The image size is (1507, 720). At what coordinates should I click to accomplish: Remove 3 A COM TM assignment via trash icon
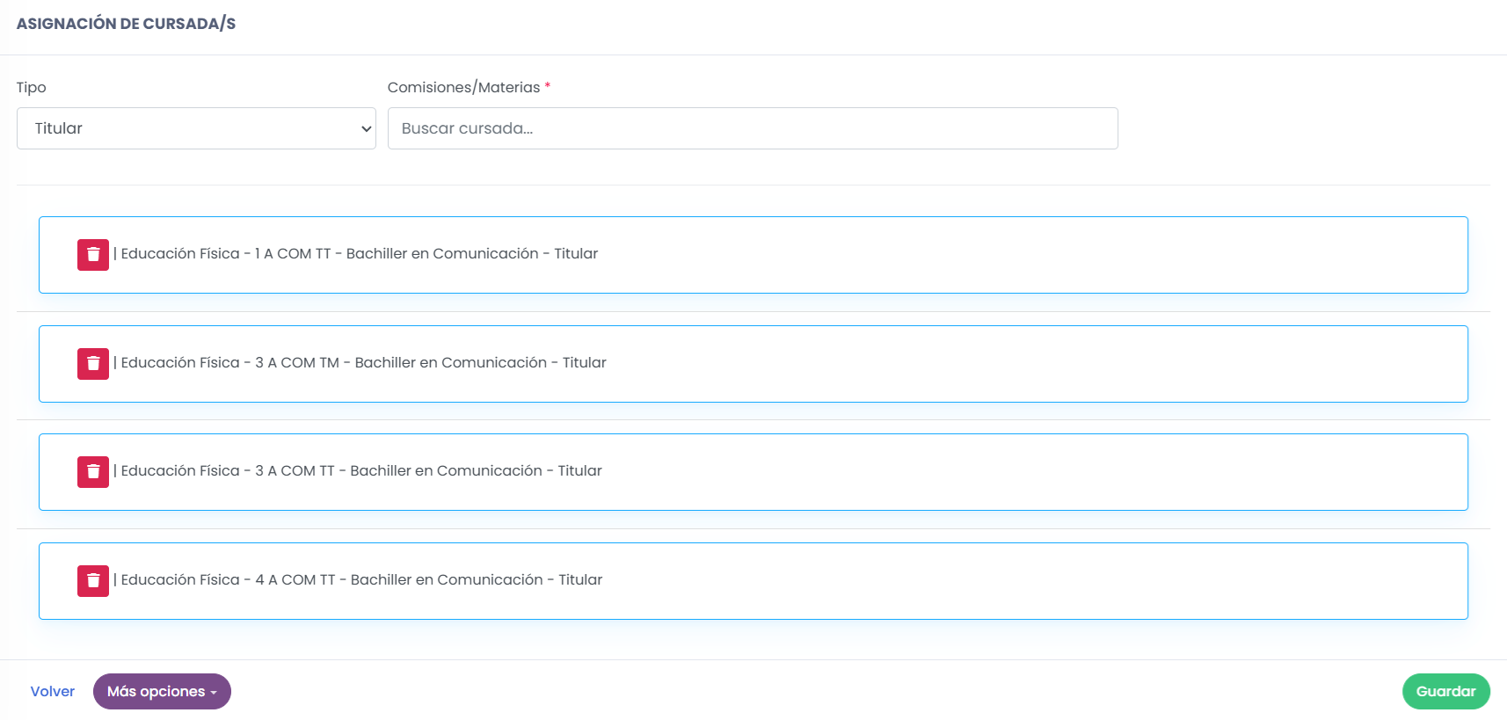point(93,364)
